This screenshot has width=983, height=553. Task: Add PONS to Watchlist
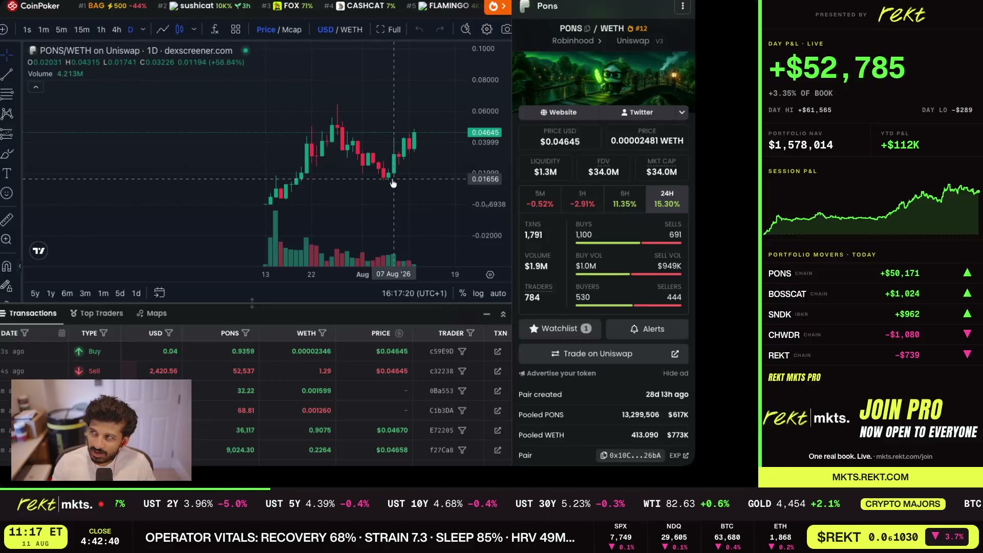tap(560, 329)
